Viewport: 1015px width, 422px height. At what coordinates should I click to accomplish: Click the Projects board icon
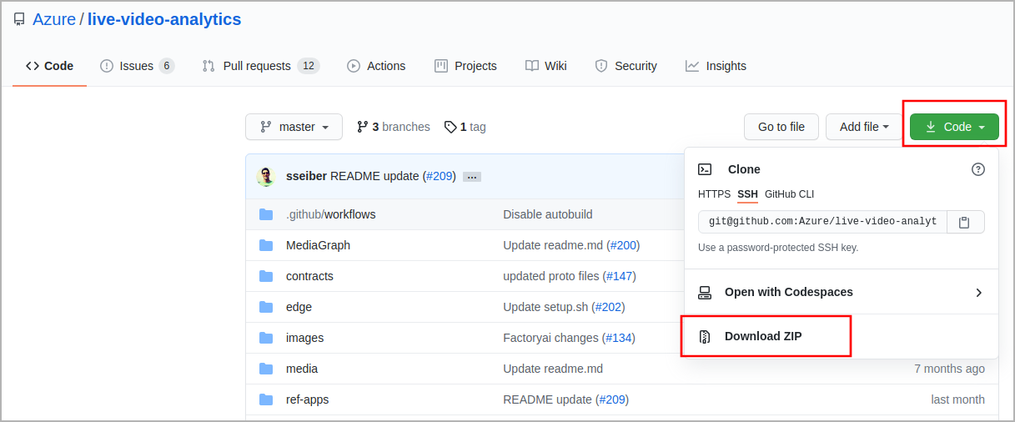click(441, 66)
